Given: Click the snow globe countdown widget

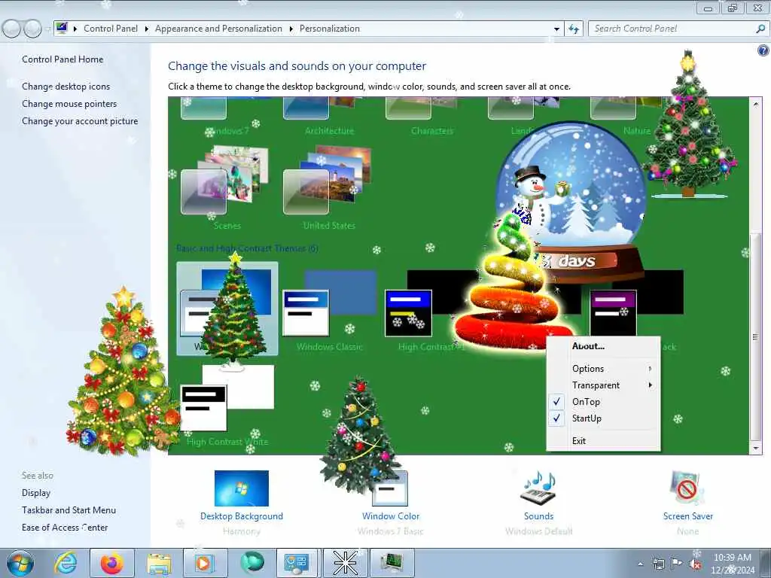Looking at the screenshot, I should [x=571, y=202].
